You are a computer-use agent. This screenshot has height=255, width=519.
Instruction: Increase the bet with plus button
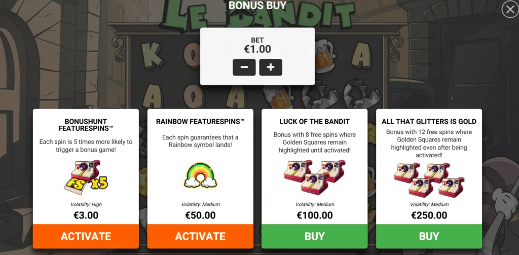[271, 67]
